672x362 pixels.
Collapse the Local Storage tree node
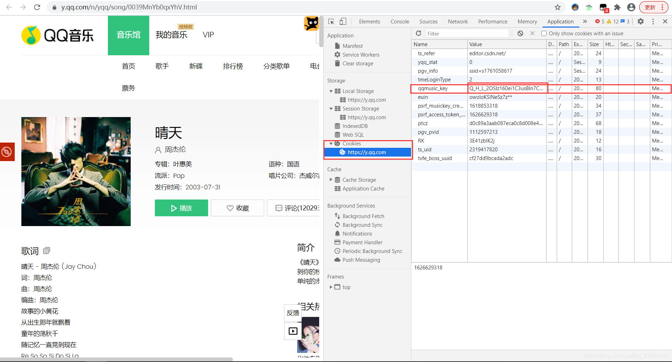[x=331, y=91]
